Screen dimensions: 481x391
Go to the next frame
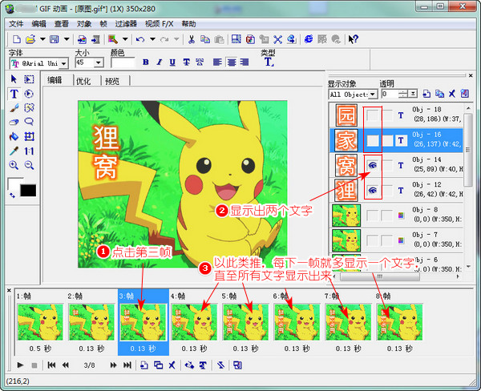point(114,365)
